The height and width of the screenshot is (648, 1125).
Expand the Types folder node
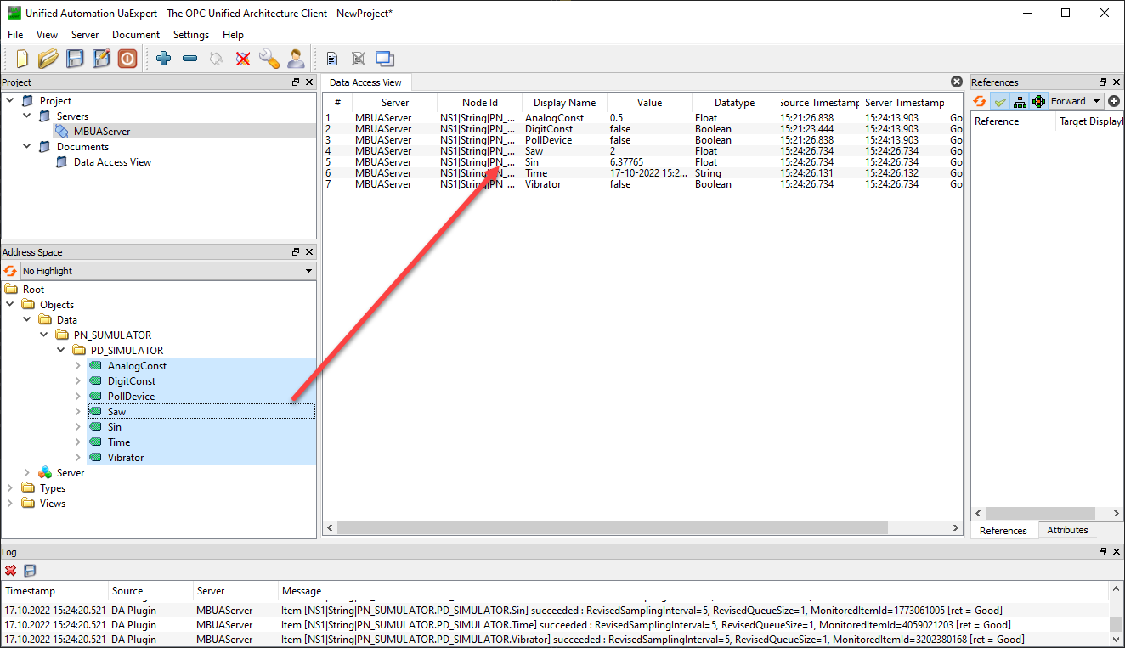[x=10, y=488]
